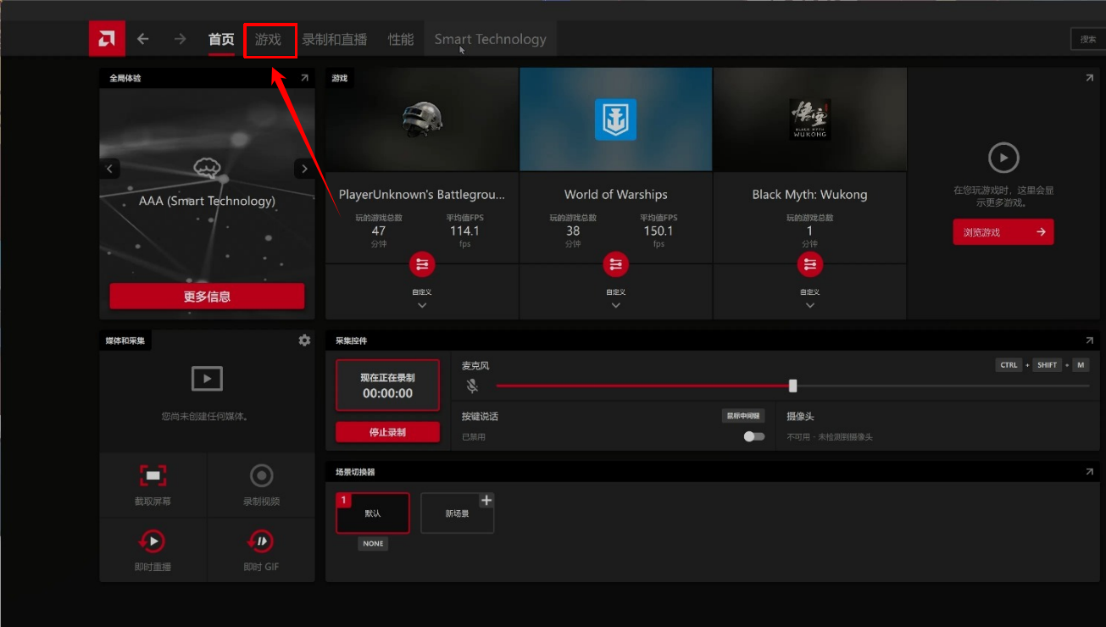
Task: Click the SHIFT hotkey badge
Action: click(1048, 365)
